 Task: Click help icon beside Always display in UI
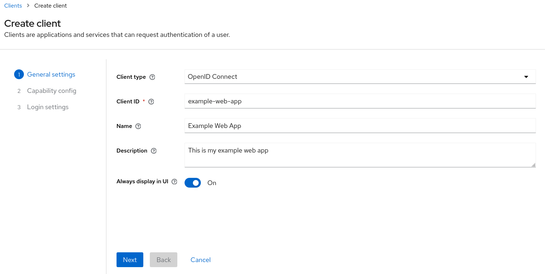[x=174, y=182]
